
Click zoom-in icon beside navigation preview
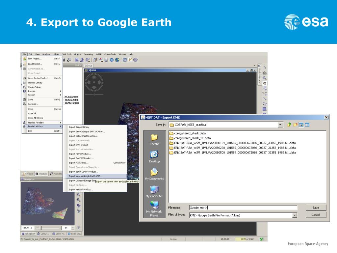78,195
